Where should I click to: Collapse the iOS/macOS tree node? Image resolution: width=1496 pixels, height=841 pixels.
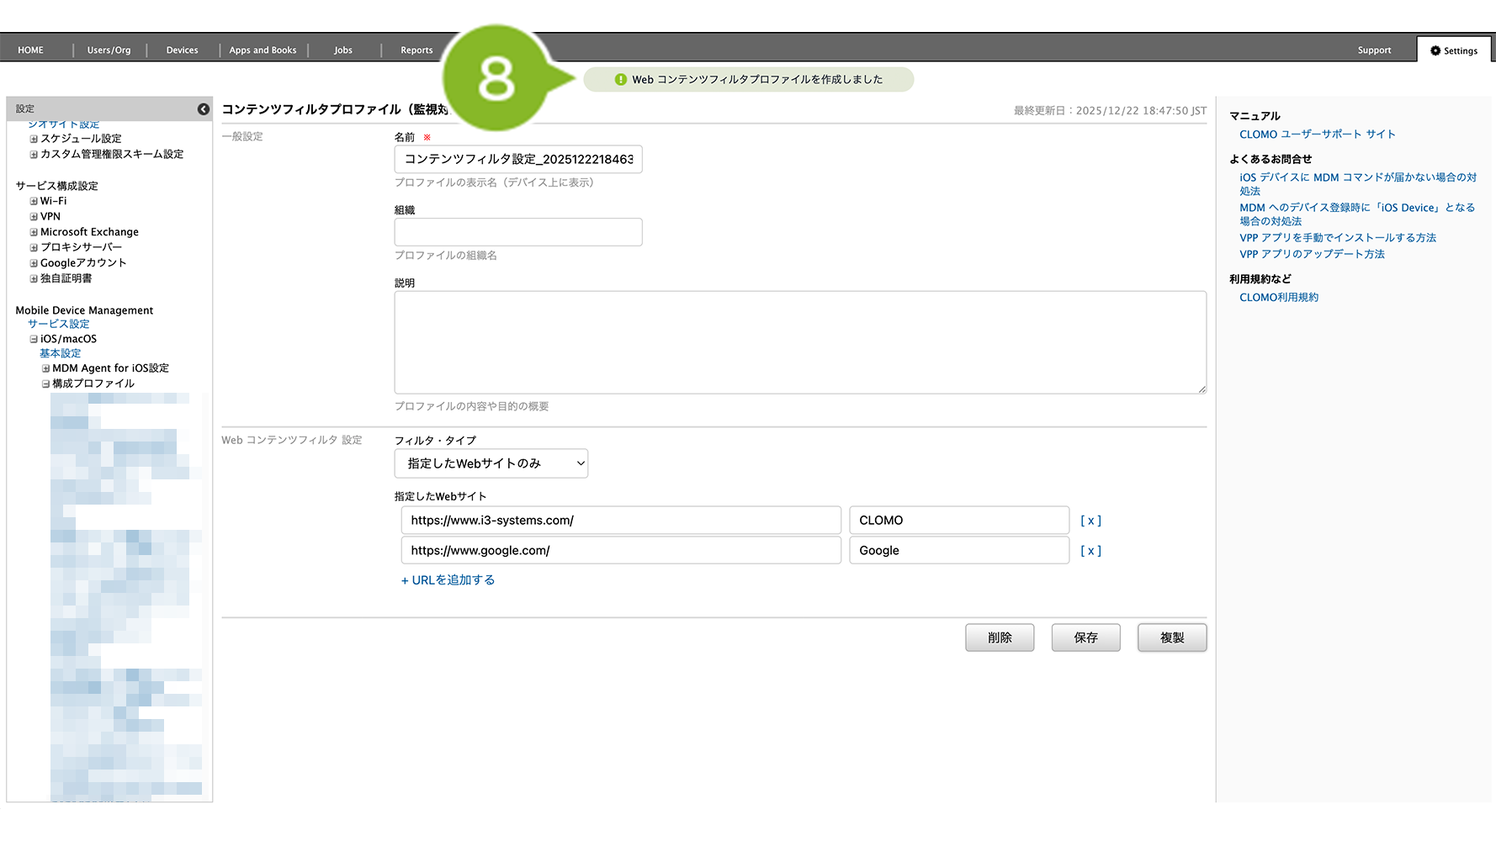pos(34,340)
